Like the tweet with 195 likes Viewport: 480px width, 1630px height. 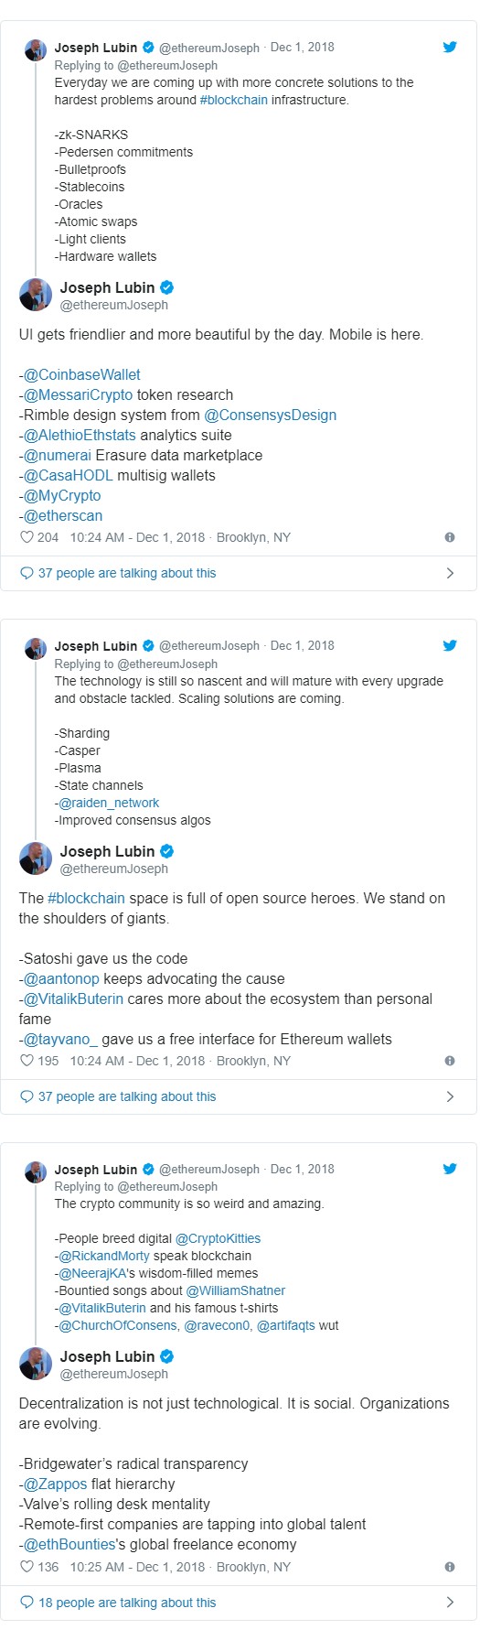point(27,1061)
